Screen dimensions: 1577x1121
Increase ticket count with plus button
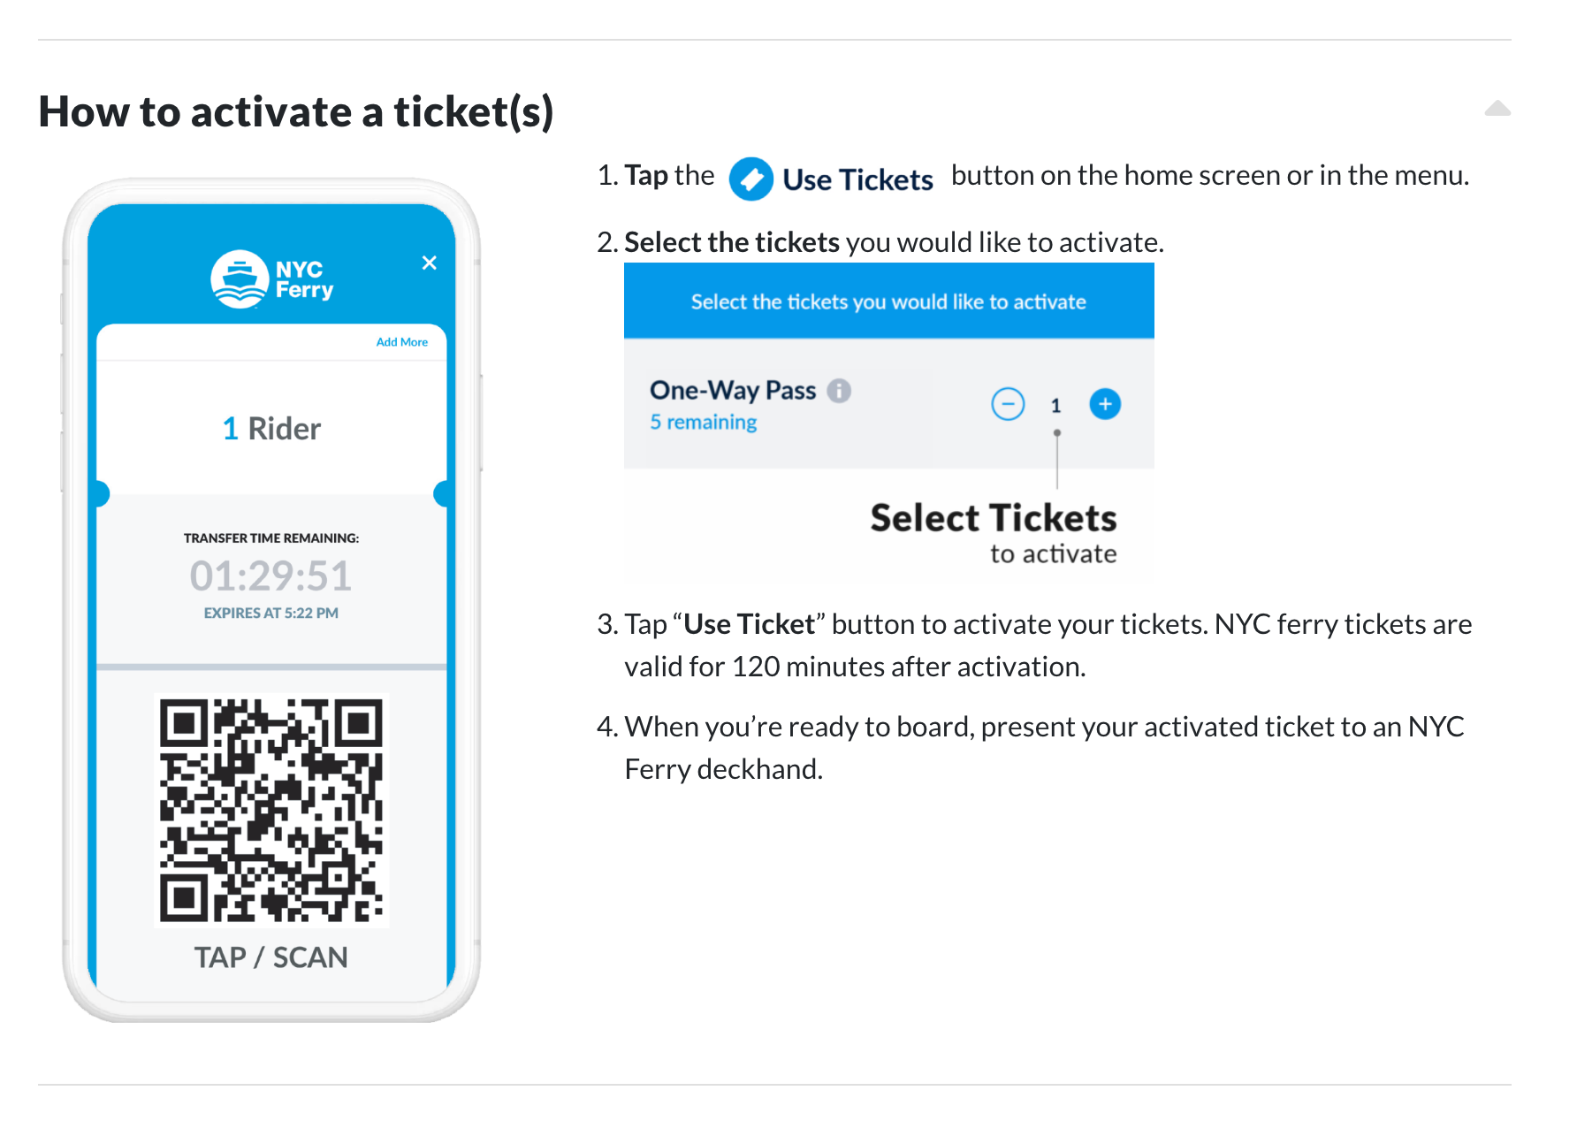[x=1105, y=404]
